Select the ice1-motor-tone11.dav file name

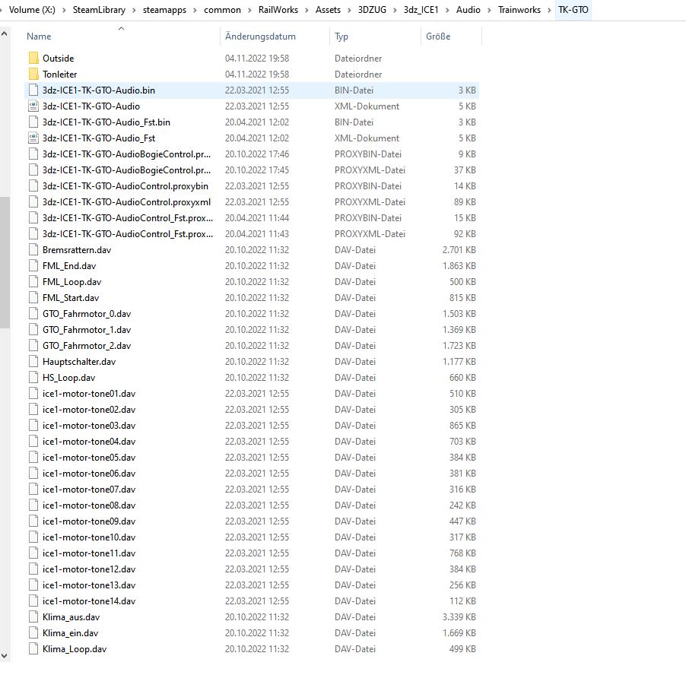coord(89,553)
